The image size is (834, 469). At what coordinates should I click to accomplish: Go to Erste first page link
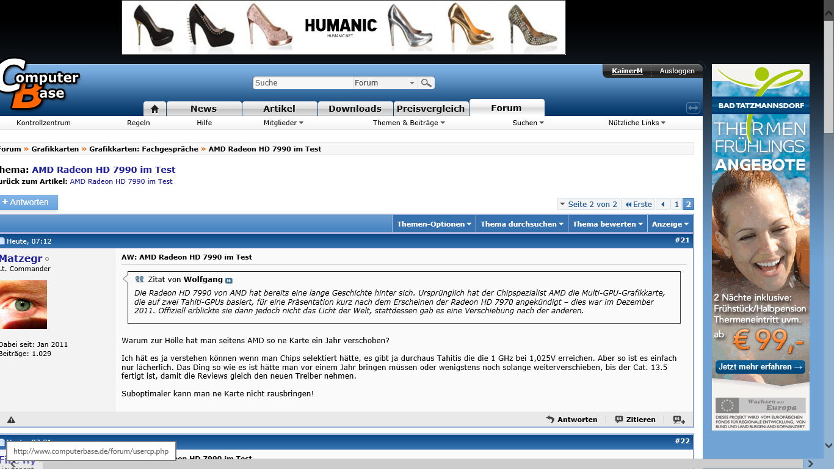[637, 204]
